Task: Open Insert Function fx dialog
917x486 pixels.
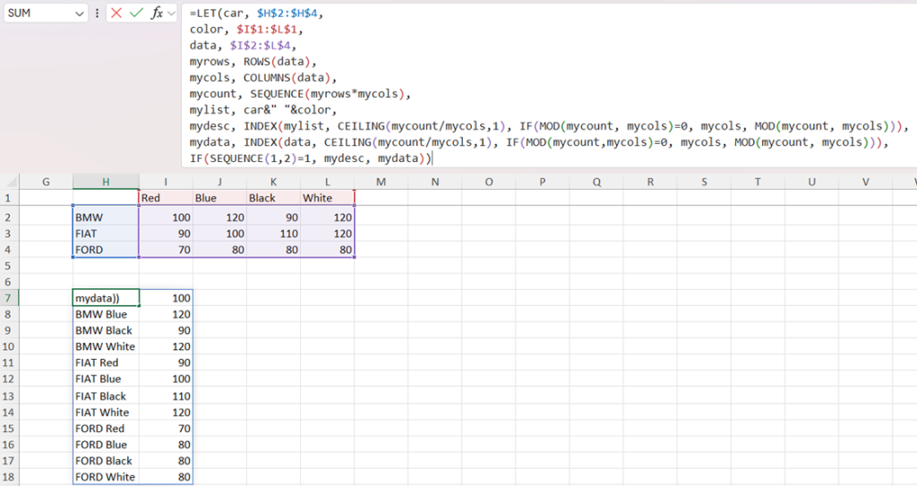Action: tap(156, 13)
